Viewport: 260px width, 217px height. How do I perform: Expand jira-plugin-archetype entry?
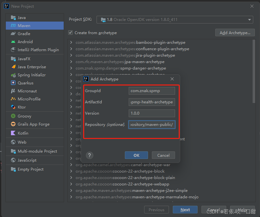point(71,55)
